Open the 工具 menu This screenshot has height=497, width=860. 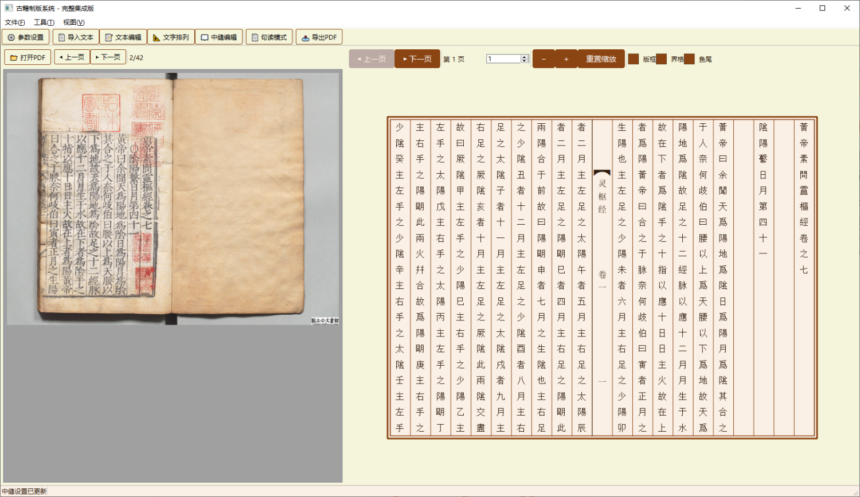[43, 22]
